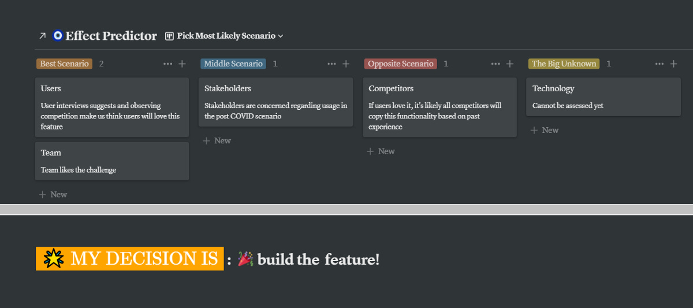The image size is (693, 308).
Task: Open the Team card
Action: pos(111,161)
